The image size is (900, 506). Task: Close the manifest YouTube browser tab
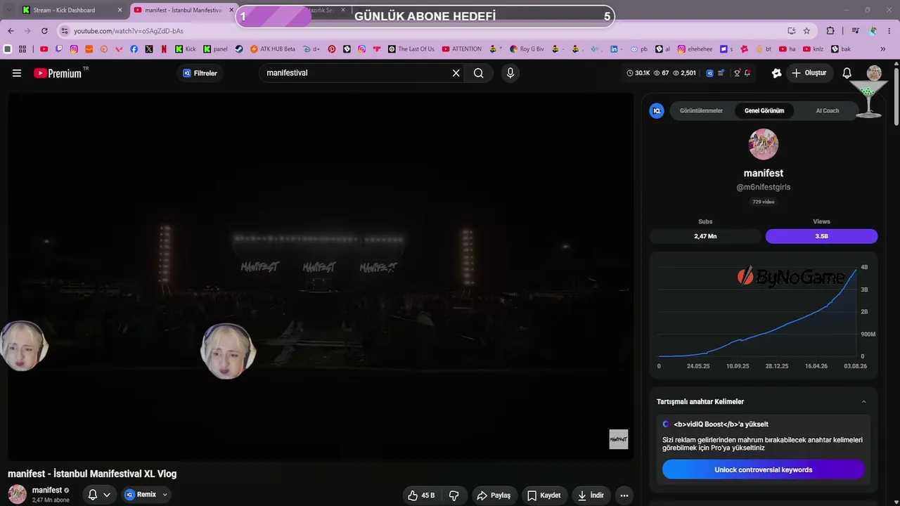(x=231, y=11)
